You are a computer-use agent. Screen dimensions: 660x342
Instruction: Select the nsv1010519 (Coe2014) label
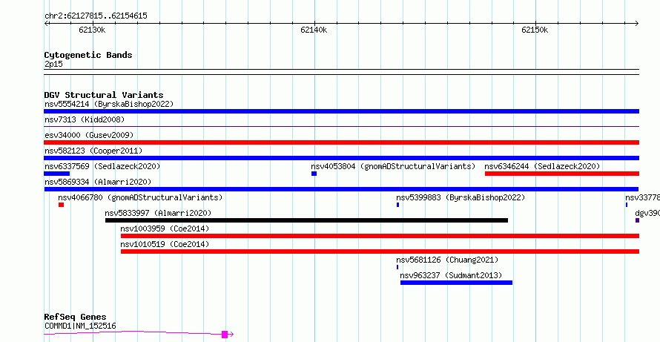165,244
